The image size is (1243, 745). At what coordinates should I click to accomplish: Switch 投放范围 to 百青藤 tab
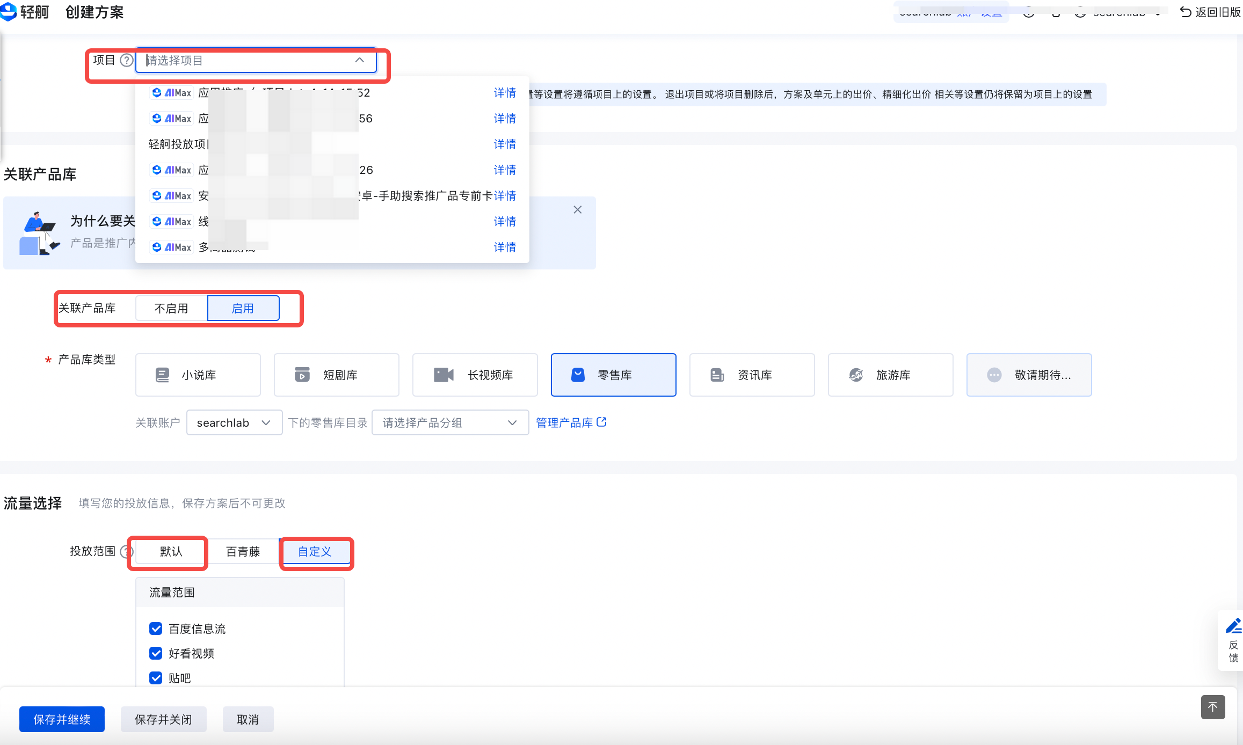pyautogui.click(x=243, y=552)
